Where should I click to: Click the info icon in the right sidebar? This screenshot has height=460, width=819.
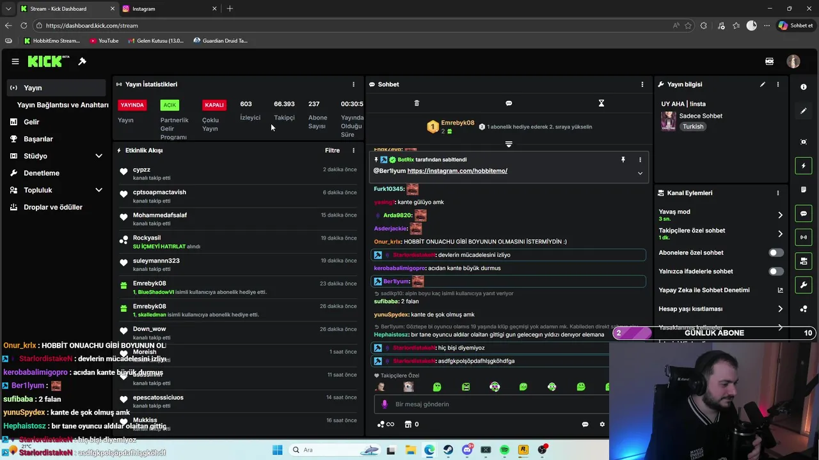coord(804,87)
